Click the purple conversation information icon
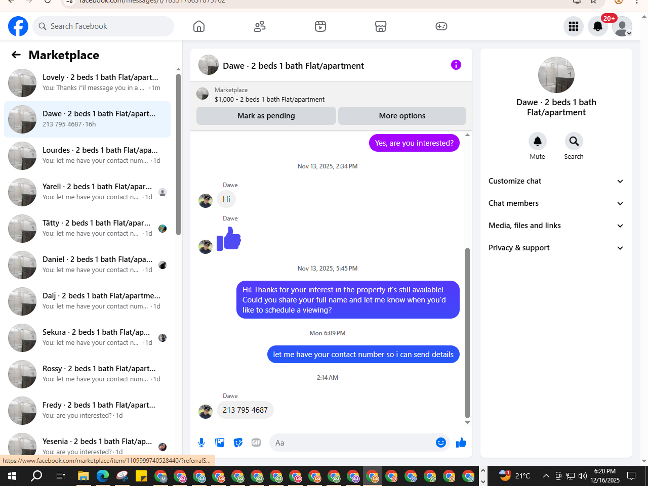 point(456,65)
